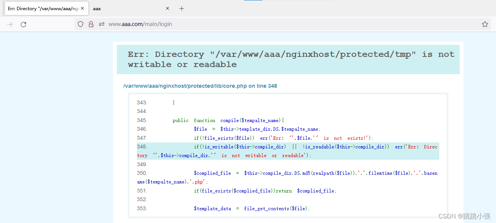The image size is (496, 223).
Task: Click the address bar URL www.aaa.com/main/login
Action: [x=140, y=24]
